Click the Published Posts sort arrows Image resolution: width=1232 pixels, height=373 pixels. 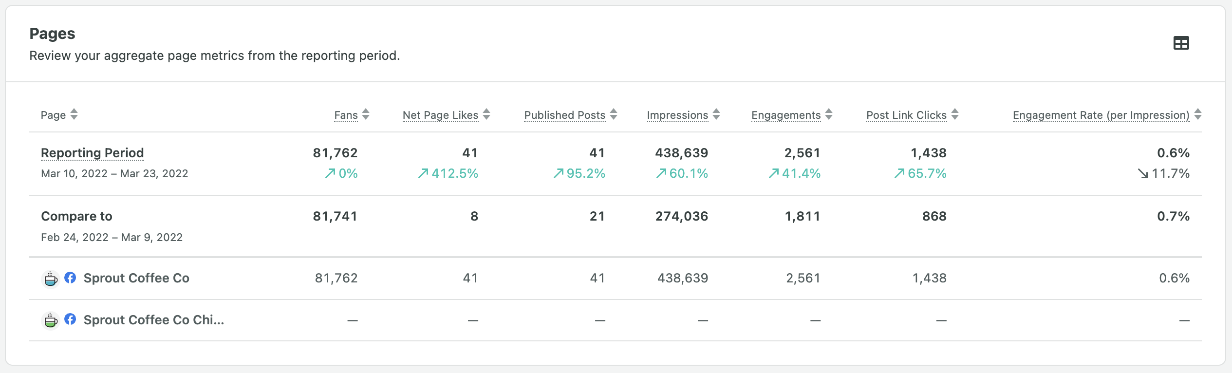[x=614, y=114]
